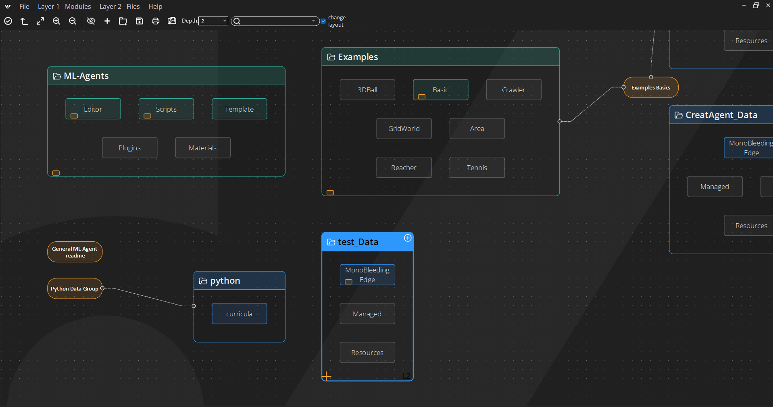Screen dimensions: 773x407
Task: Select MonoBleedingEdge node in CreatAgent_Data
Action: [x=748, y=148]
